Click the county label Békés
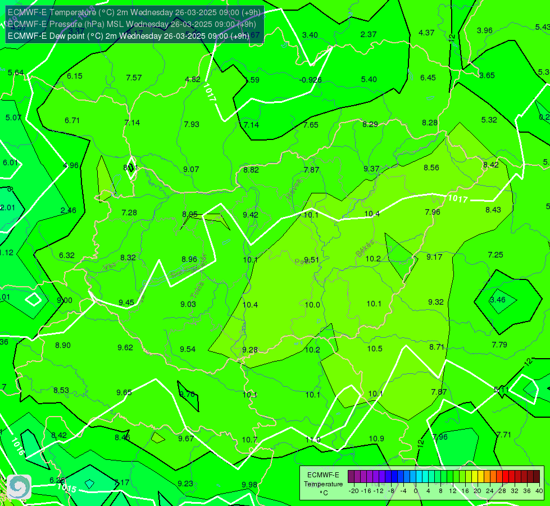The image size is (550, 506). [x=365, y=249]
